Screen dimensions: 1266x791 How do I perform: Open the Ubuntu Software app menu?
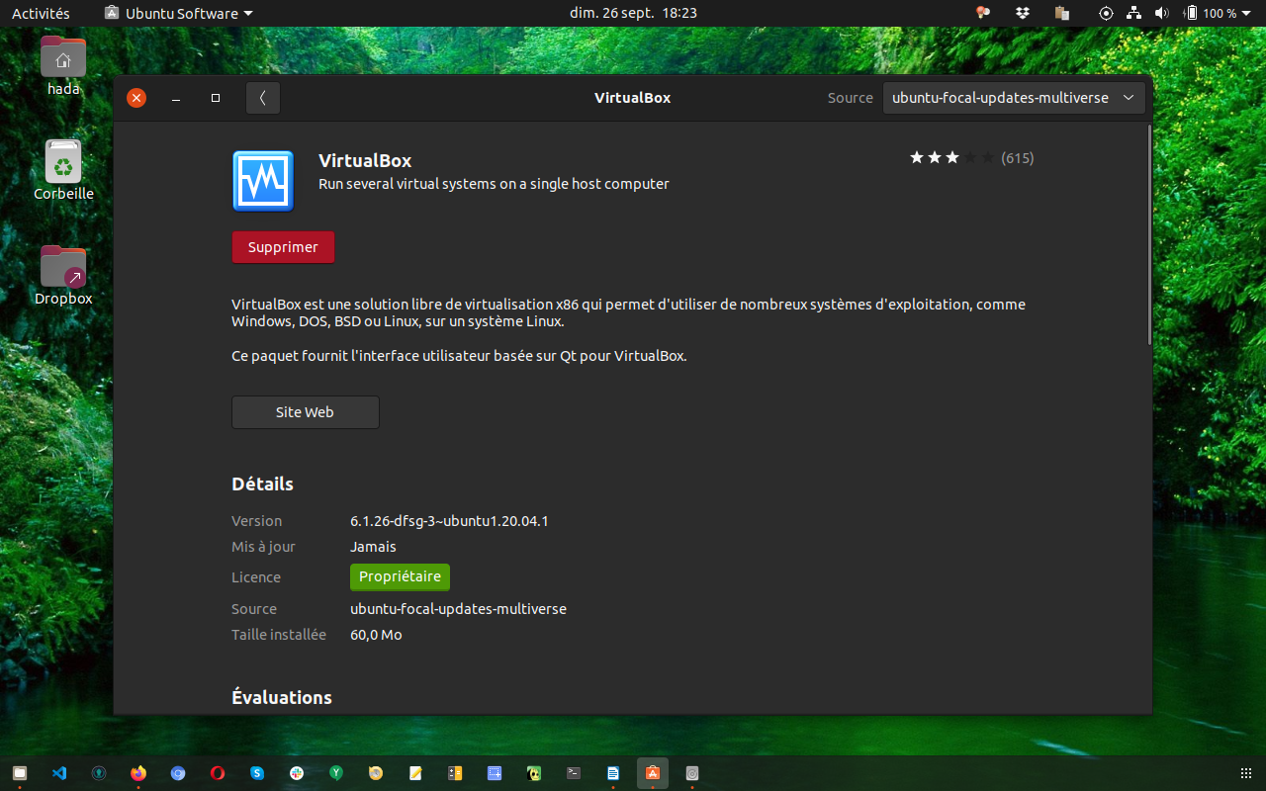point(178,13)
